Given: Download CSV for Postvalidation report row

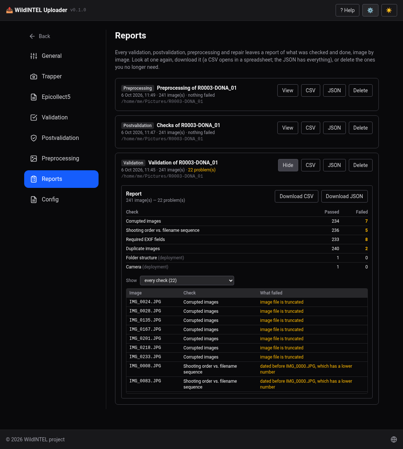Looking at the screenshot, I should pos(310,128).
